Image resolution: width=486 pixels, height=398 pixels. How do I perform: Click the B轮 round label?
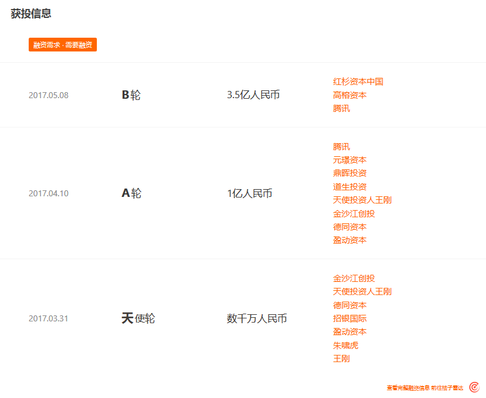point(131,95)
